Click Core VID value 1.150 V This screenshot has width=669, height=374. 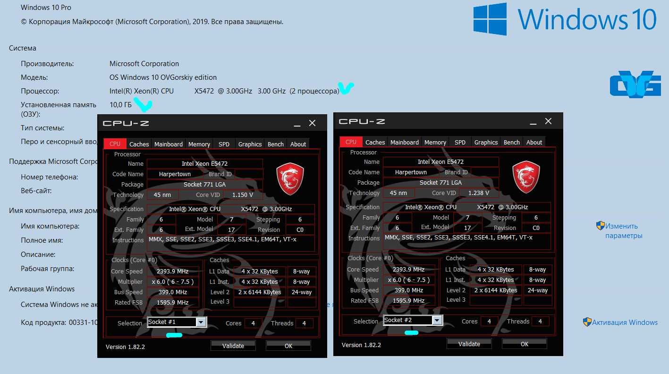pos(243,195)
